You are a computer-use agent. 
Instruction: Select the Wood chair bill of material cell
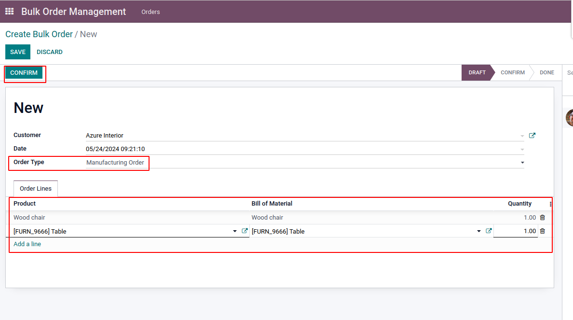[x=371, y=218]
